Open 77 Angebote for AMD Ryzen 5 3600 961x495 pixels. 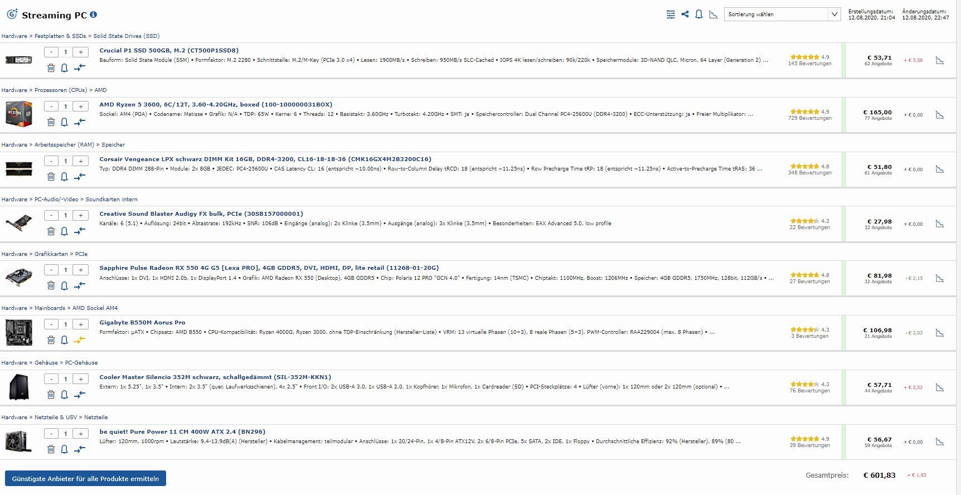point(878,118)
